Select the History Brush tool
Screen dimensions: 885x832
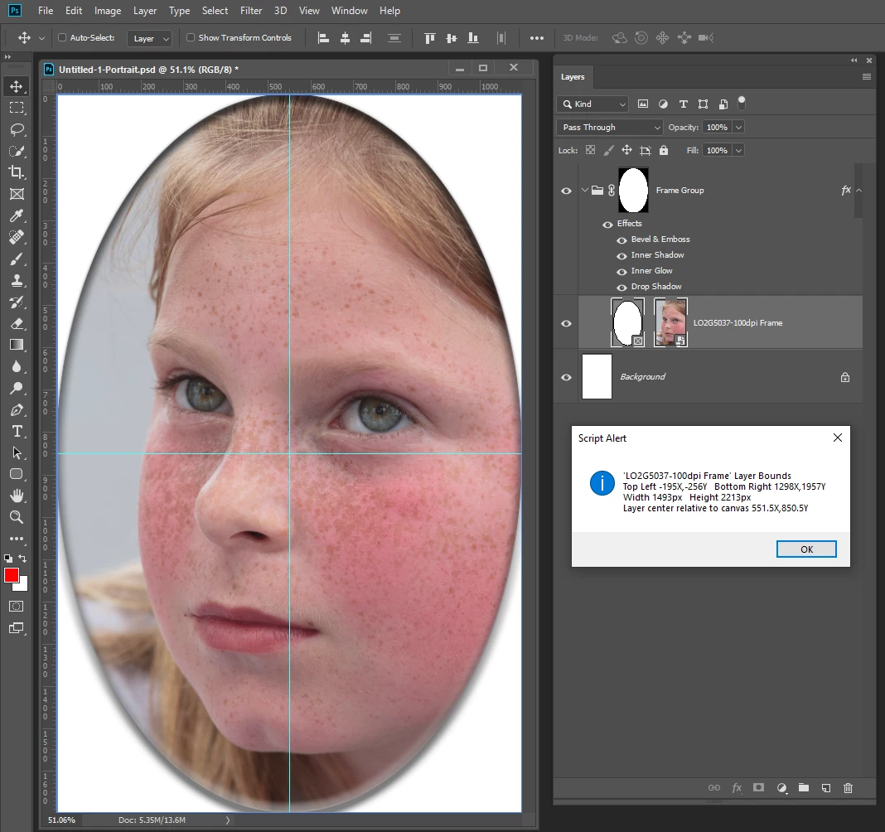point(17,302)
